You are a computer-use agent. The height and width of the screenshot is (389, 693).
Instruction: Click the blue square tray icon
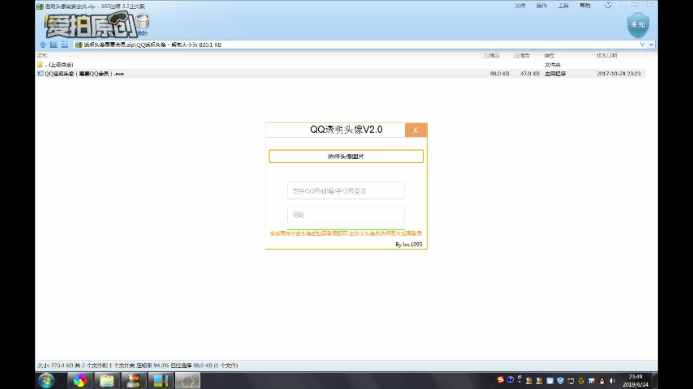click(550, 381)
